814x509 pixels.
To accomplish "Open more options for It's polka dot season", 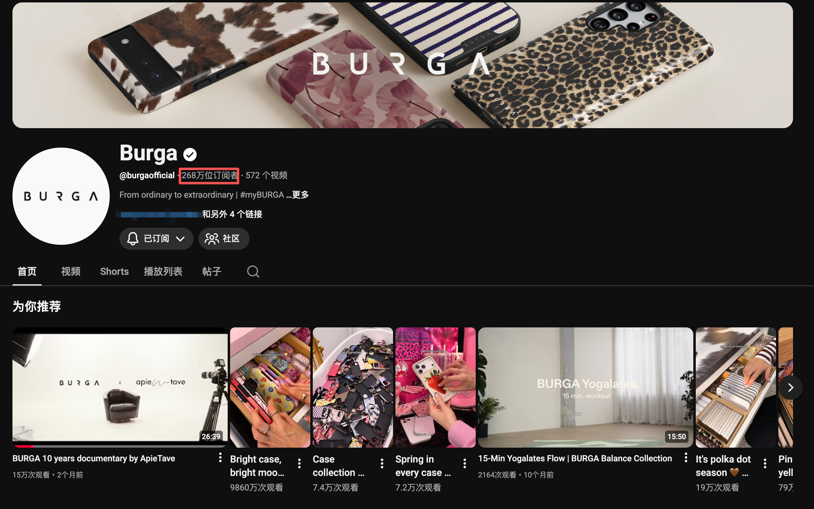I will 765,463.
